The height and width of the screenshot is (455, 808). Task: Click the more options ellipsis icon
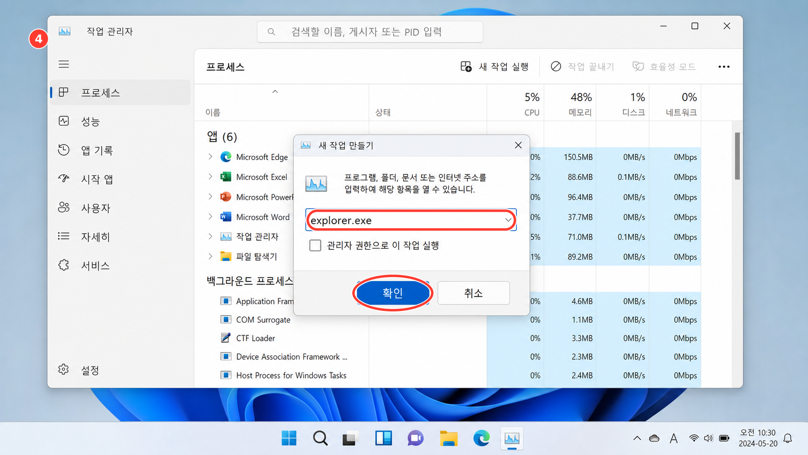point(723,67)
